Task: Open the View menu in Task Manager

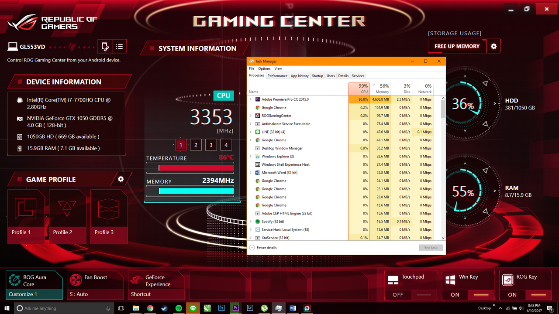Action: pyautogui.click(x=278, y=68)
